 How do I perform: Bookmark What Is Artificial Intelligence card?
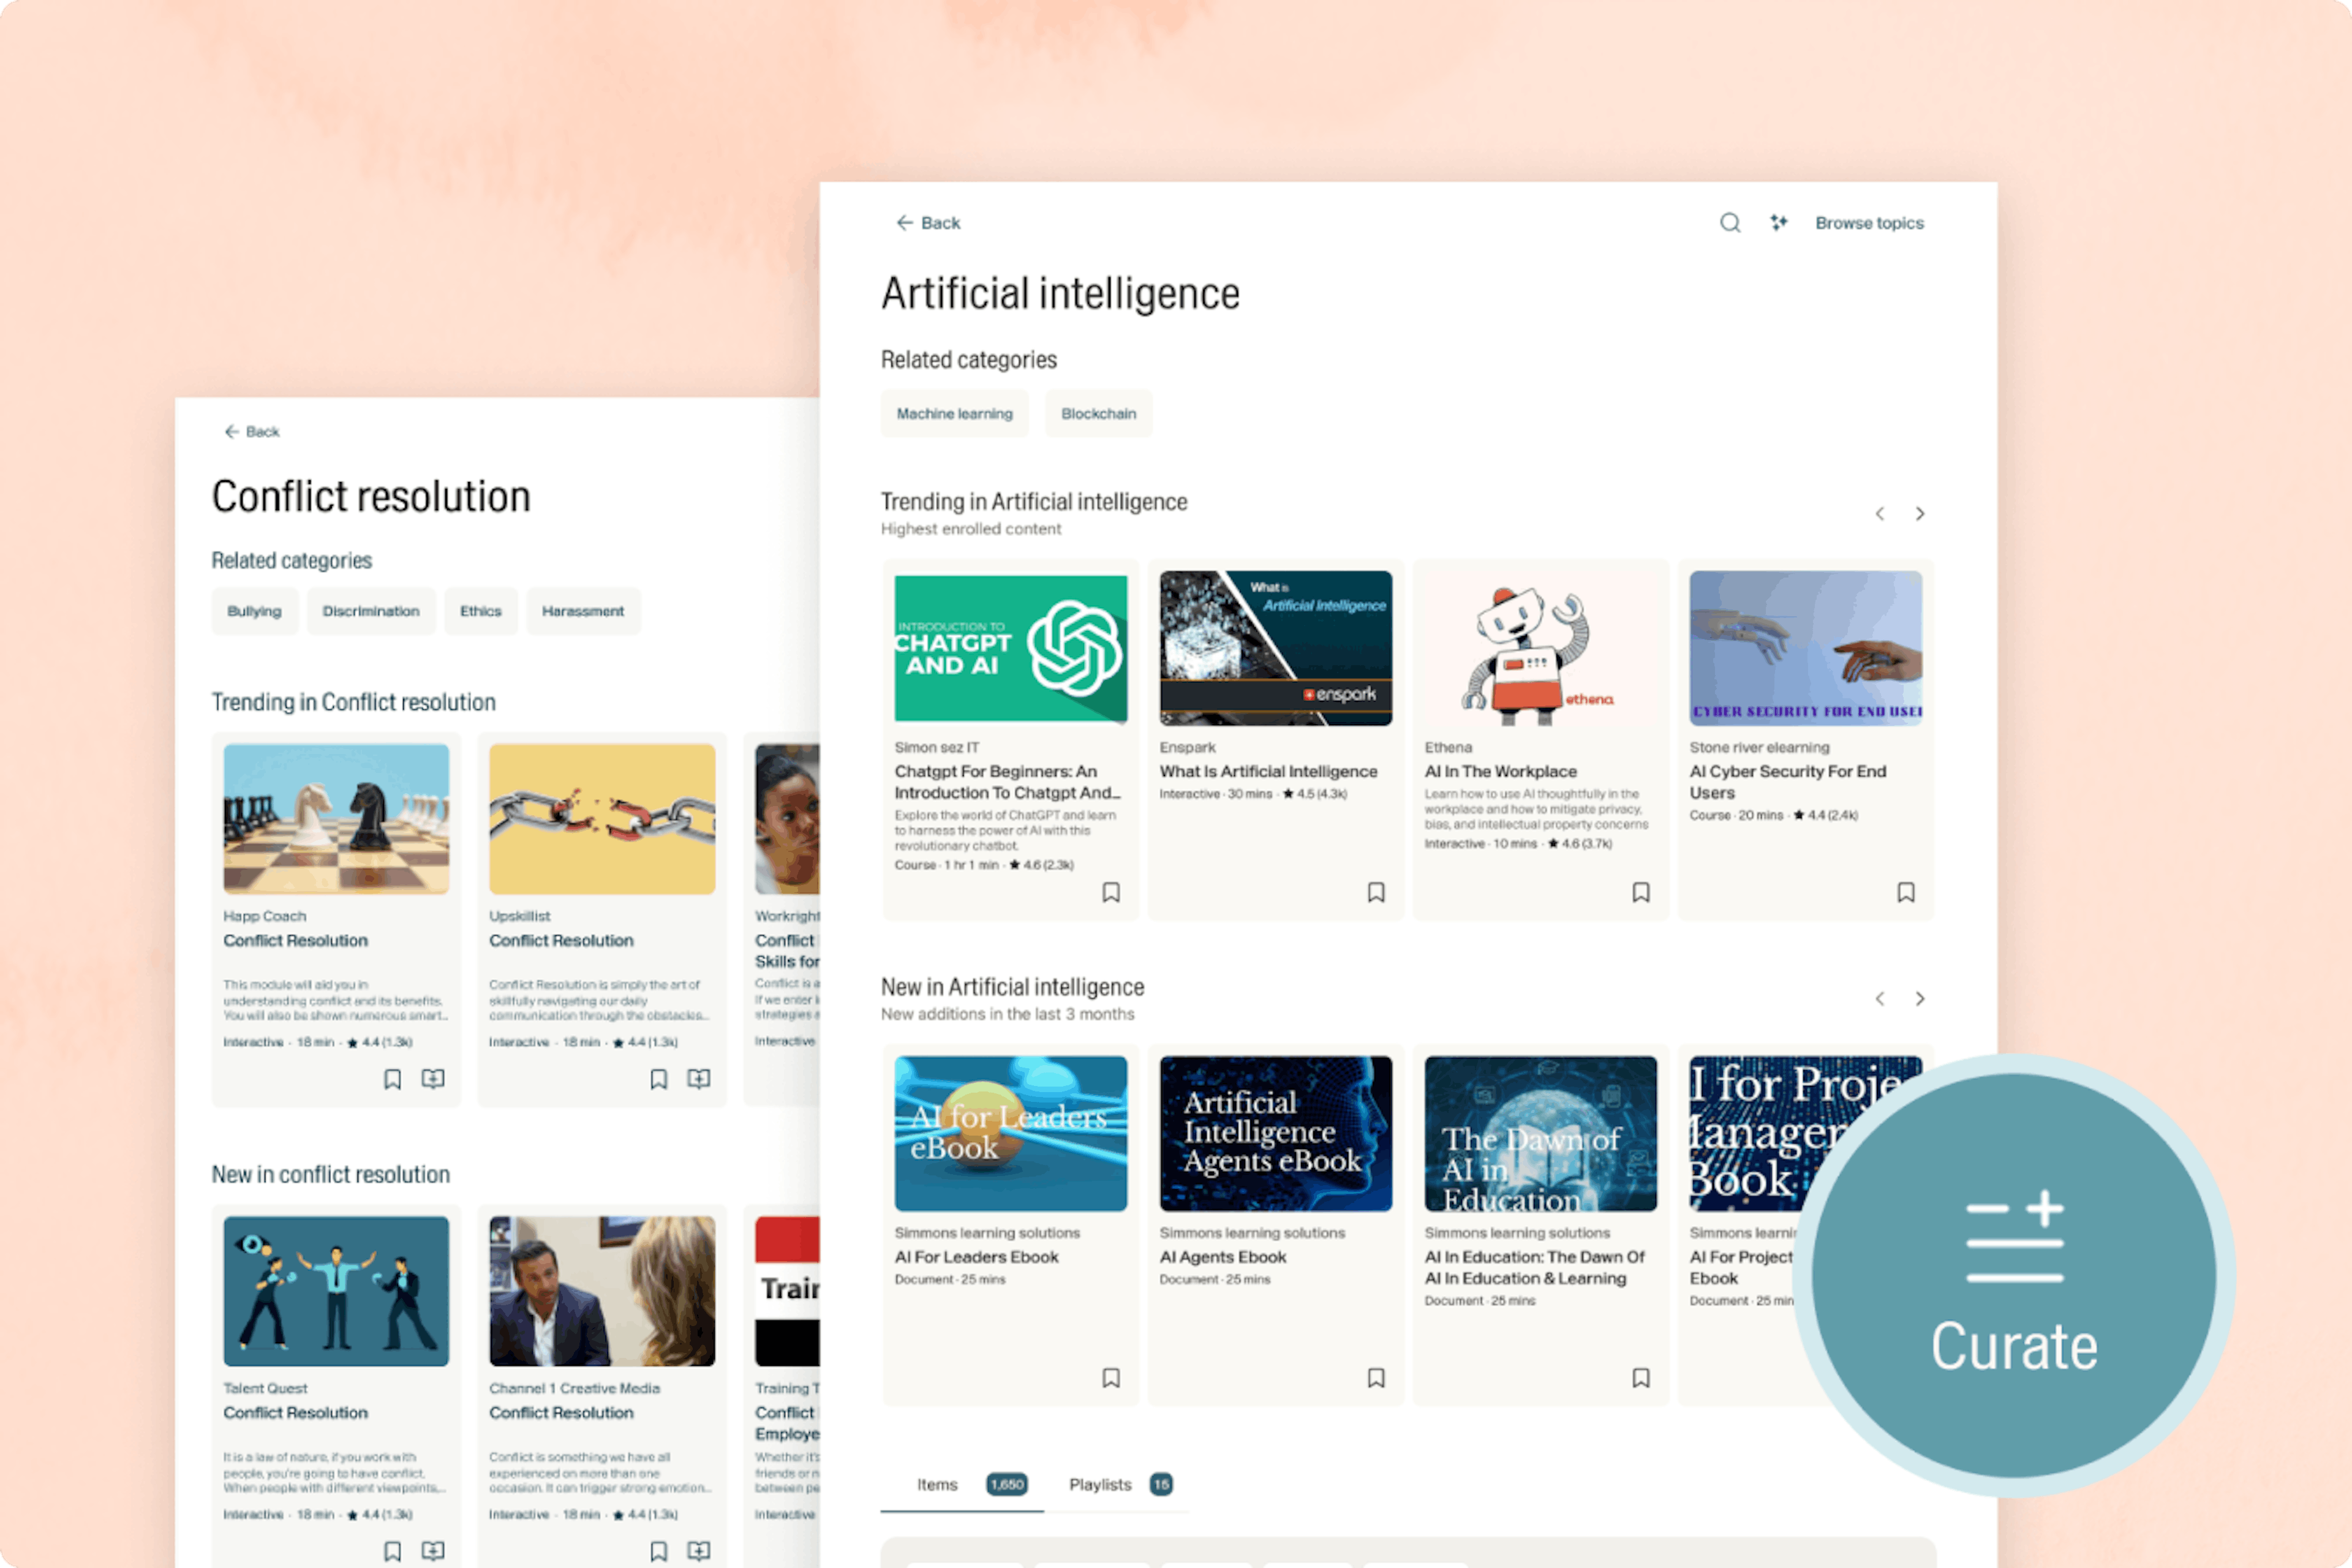click(x=1376, y=892)
